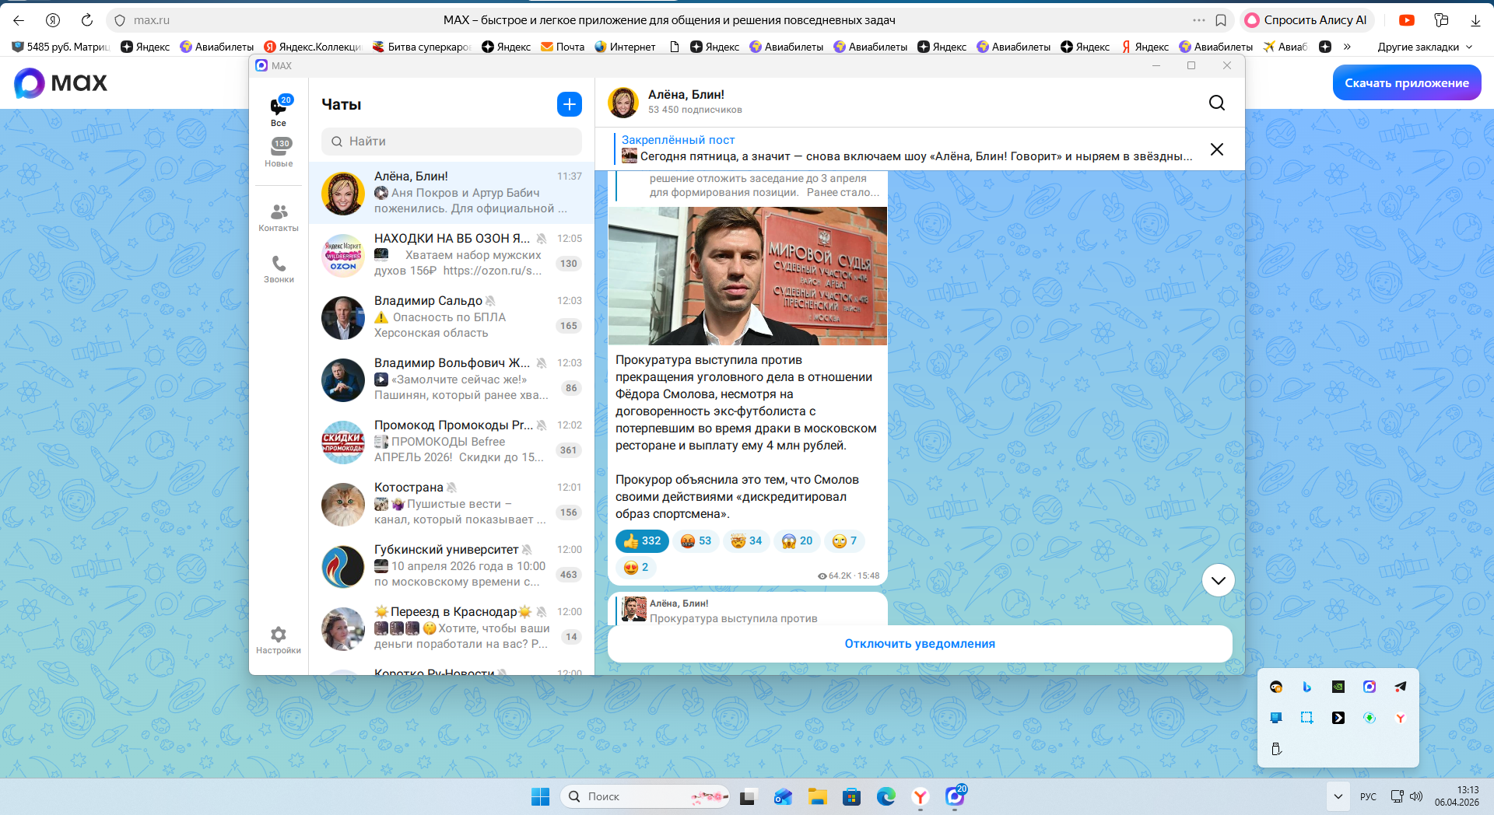
Task: Click Отключить уведомления button
Action: click(920, 644)
